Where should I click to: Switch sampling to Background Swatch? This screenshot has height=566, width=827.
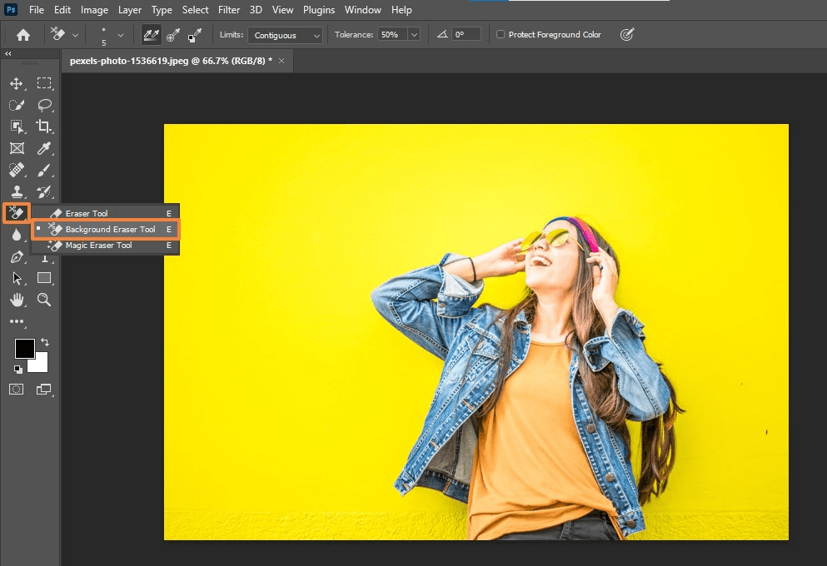[194, 34]
